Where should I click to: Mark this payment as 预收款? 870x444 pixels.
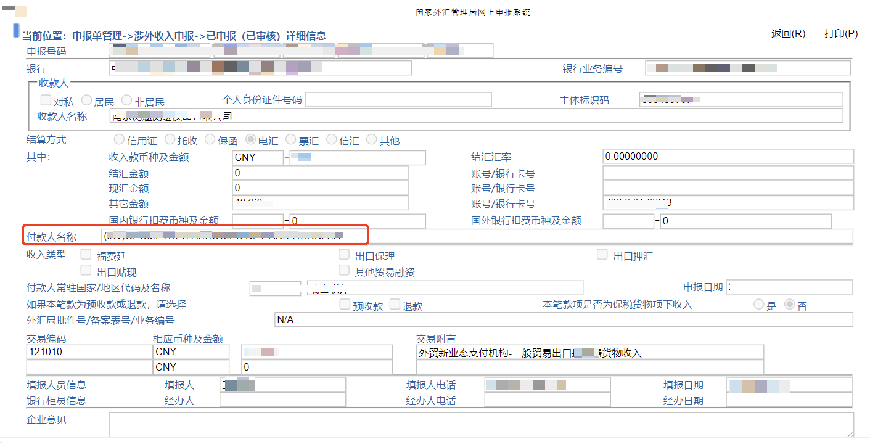tap(344, 303)
